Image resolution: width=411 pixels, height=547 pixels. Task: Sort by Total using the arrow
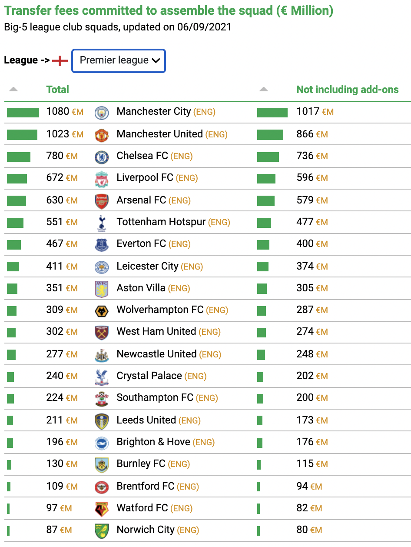point(13,90)
